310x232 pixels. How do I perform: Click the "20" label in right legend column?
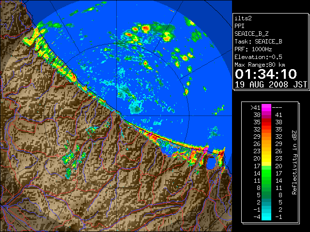click(x=279, y=166)
